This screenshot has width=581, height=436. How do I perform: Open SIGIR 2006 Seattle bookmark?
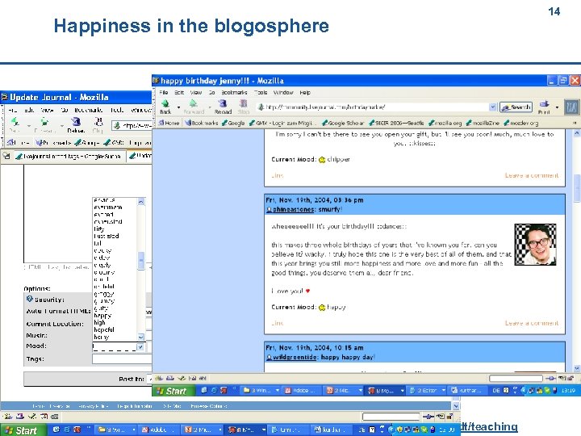click(x=396, y=123)
